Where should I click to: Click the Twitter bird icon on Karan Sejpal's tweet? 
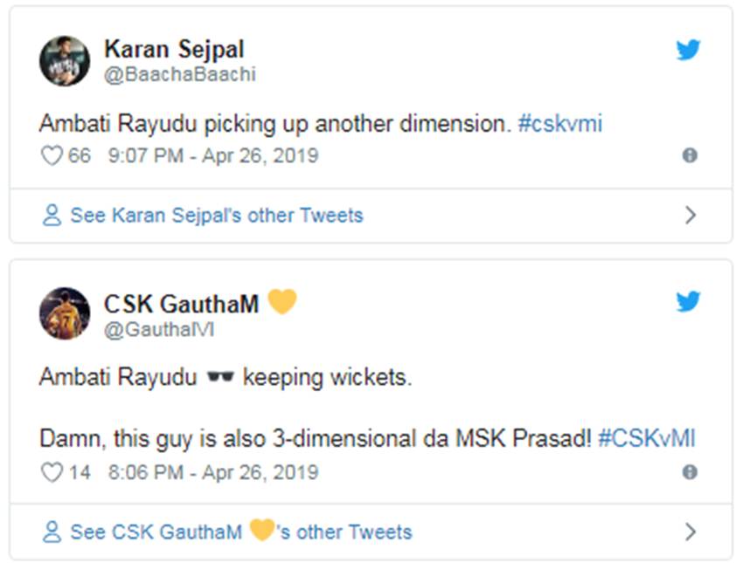click(689, 50)
